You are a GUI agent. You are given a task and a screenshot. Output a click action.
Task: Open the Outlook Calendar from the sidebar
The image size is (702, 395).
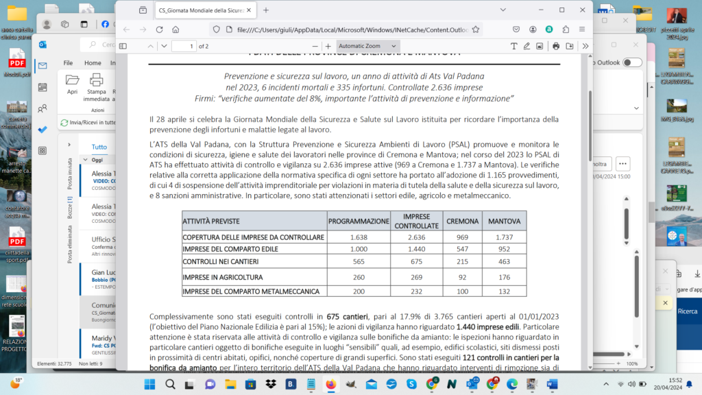43,87
